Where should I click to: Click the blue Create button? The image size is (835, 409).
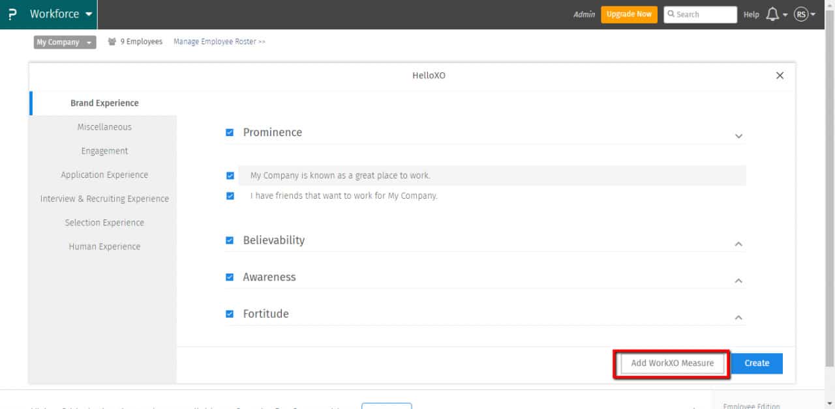coord(757,363)
